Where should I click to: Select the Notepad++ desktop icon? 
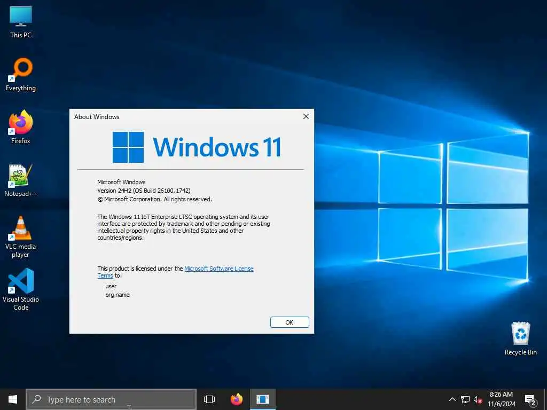point(21,180)
